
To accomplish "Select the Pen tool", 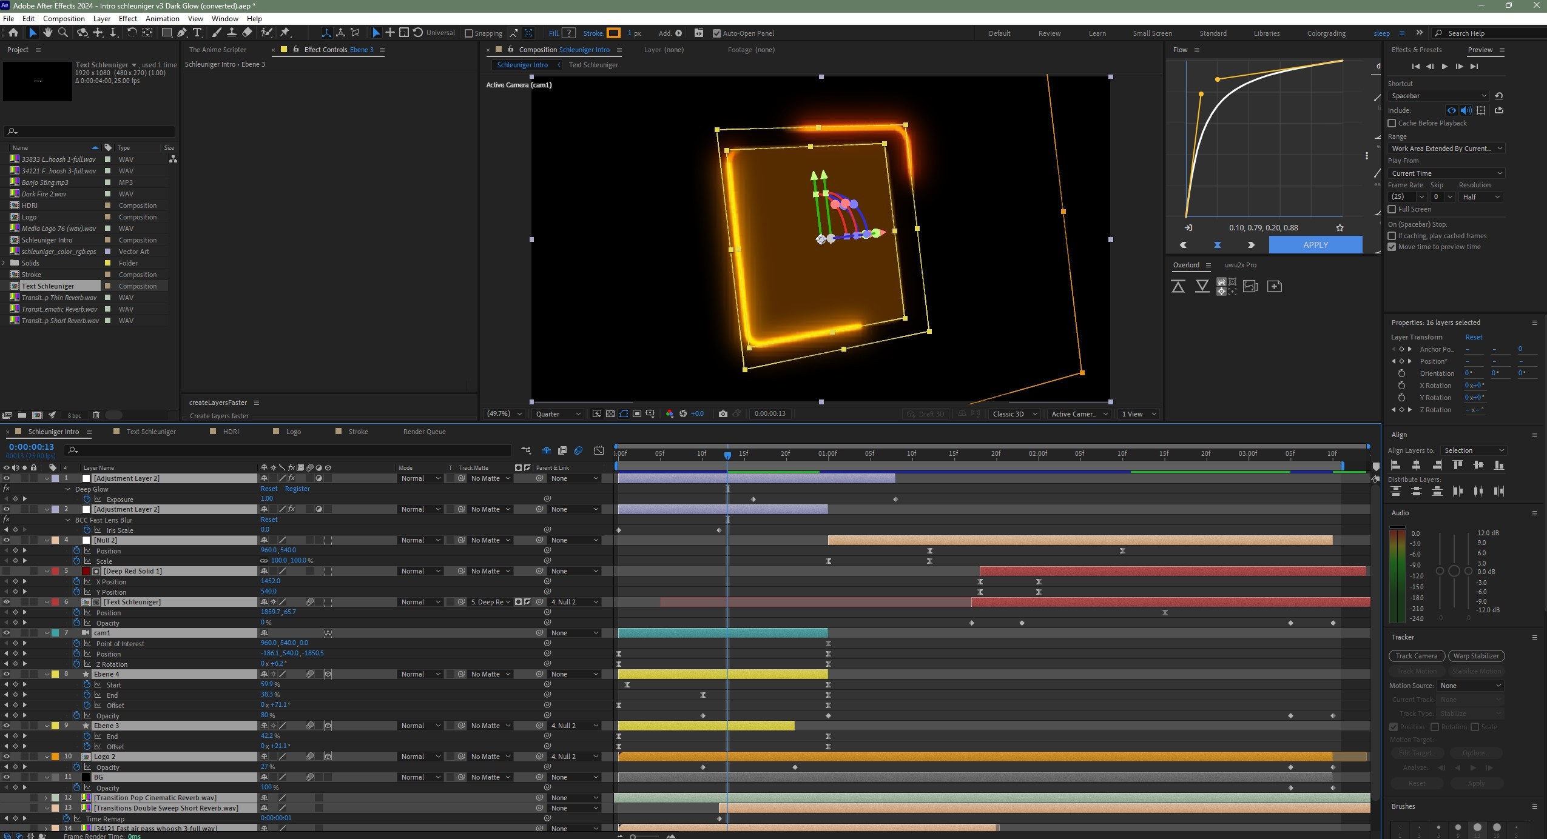I will click(182, 33).
